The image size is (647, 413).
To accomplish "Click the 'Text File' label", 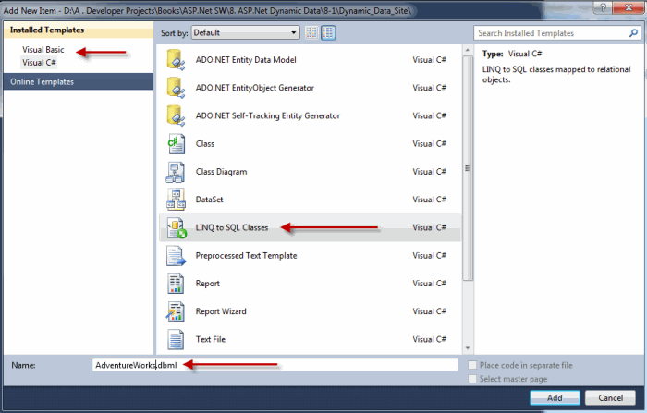I will 211,340.
